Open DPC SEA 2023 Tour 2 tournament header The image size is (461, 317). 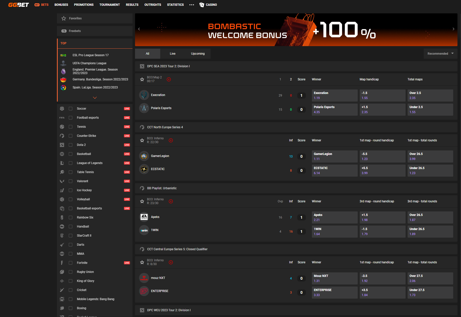296,66
